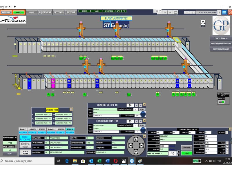Viewport: 232px width, 174px height.
Task: Toggle the Wet Transition MAN/AUTO switch
Action: point(222,102)
